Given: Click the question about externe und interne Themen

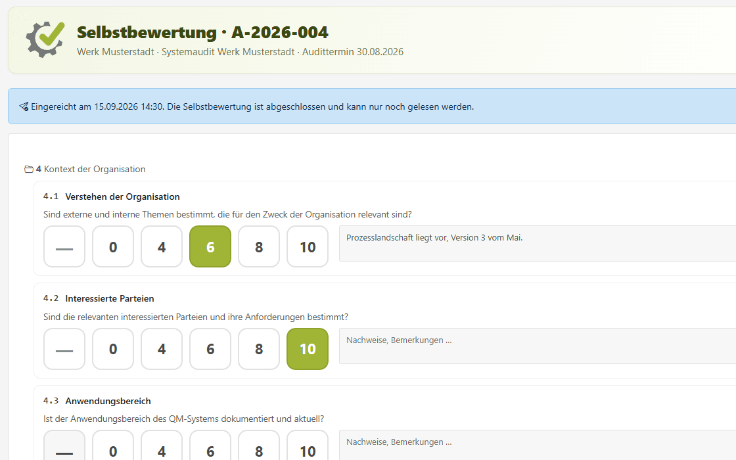Looking at the screenshot, I should coord(227,214).
